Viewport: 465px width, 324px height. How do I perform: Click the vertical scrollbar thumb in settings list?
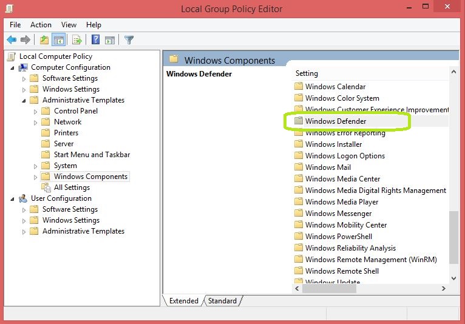click(x=453, y=237)
